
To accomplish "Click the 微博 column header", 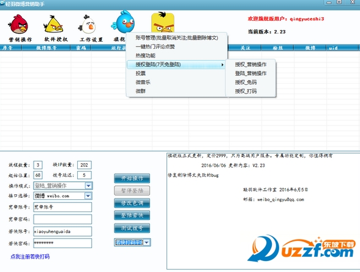I will point(310,48).
